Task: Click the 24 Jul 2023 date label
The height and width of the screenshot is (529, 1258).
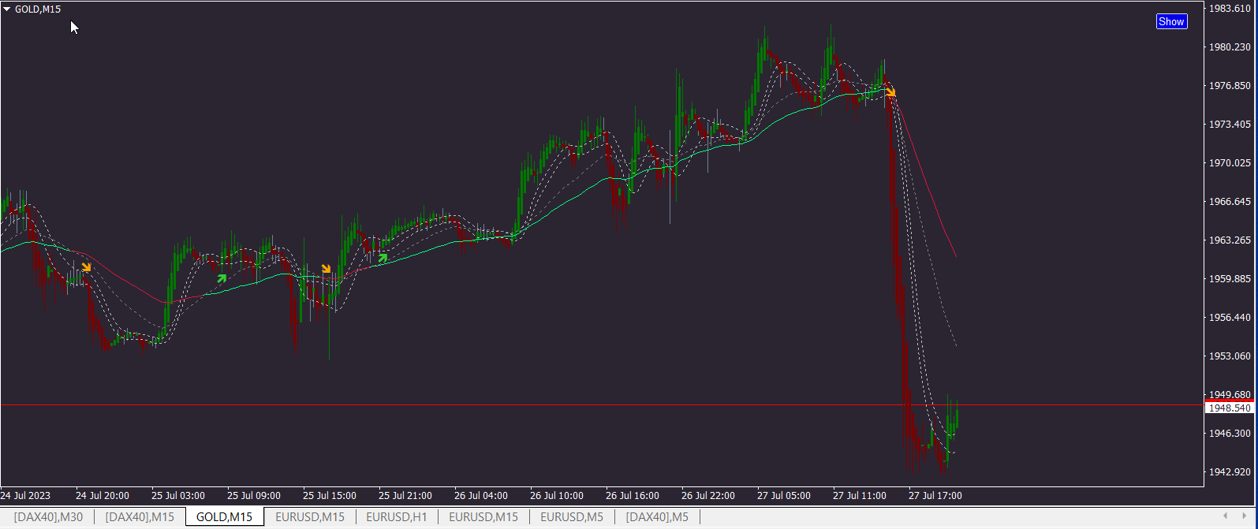Action: click(x=25, y=496)
